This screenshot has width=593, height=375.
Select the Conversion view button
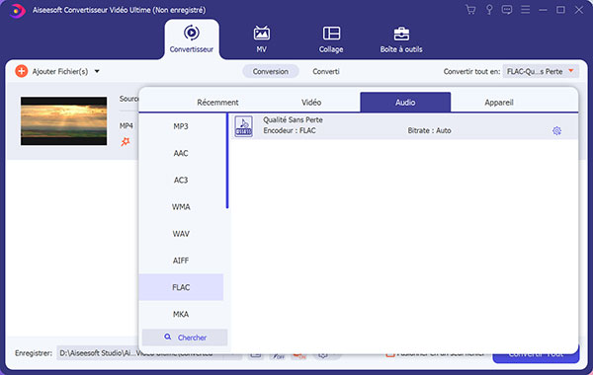[x=271, y=71]
